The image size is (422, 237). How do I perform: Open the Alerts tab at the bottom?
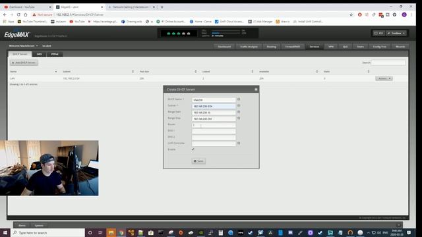pos(22,225)
